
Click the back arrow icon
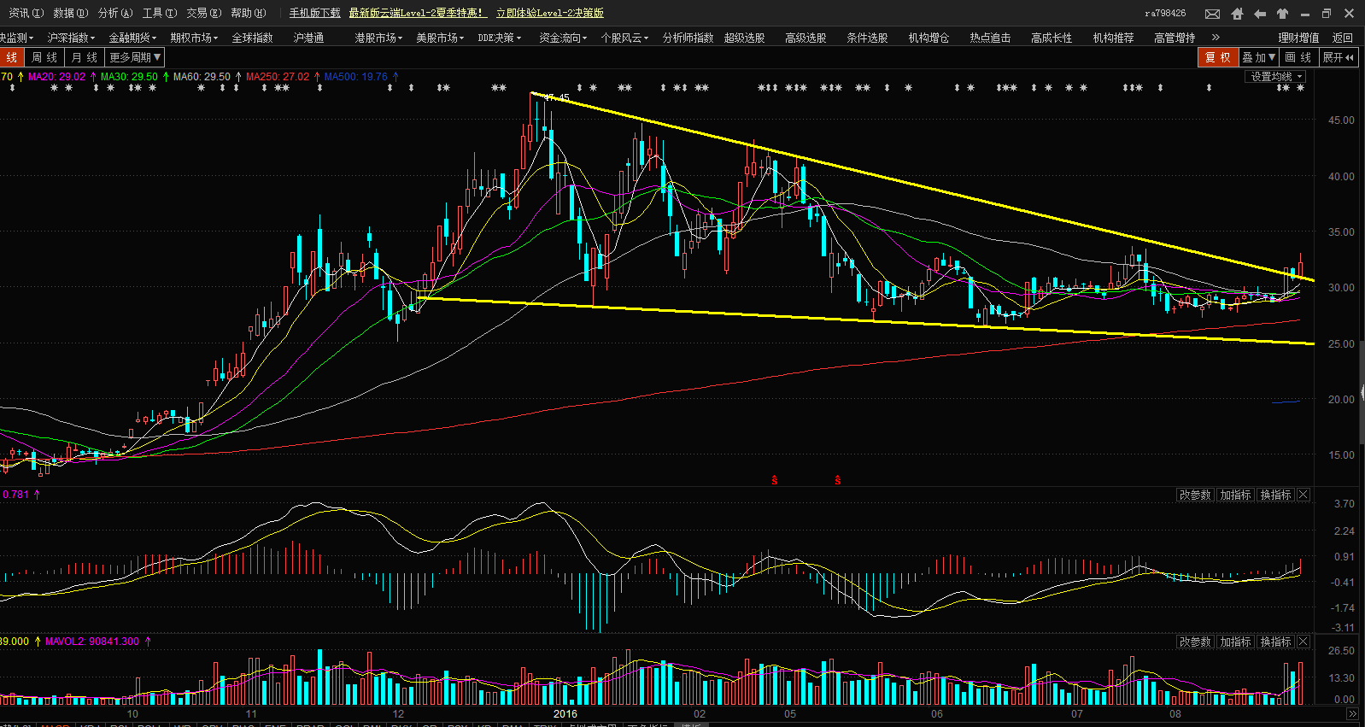1260,14
